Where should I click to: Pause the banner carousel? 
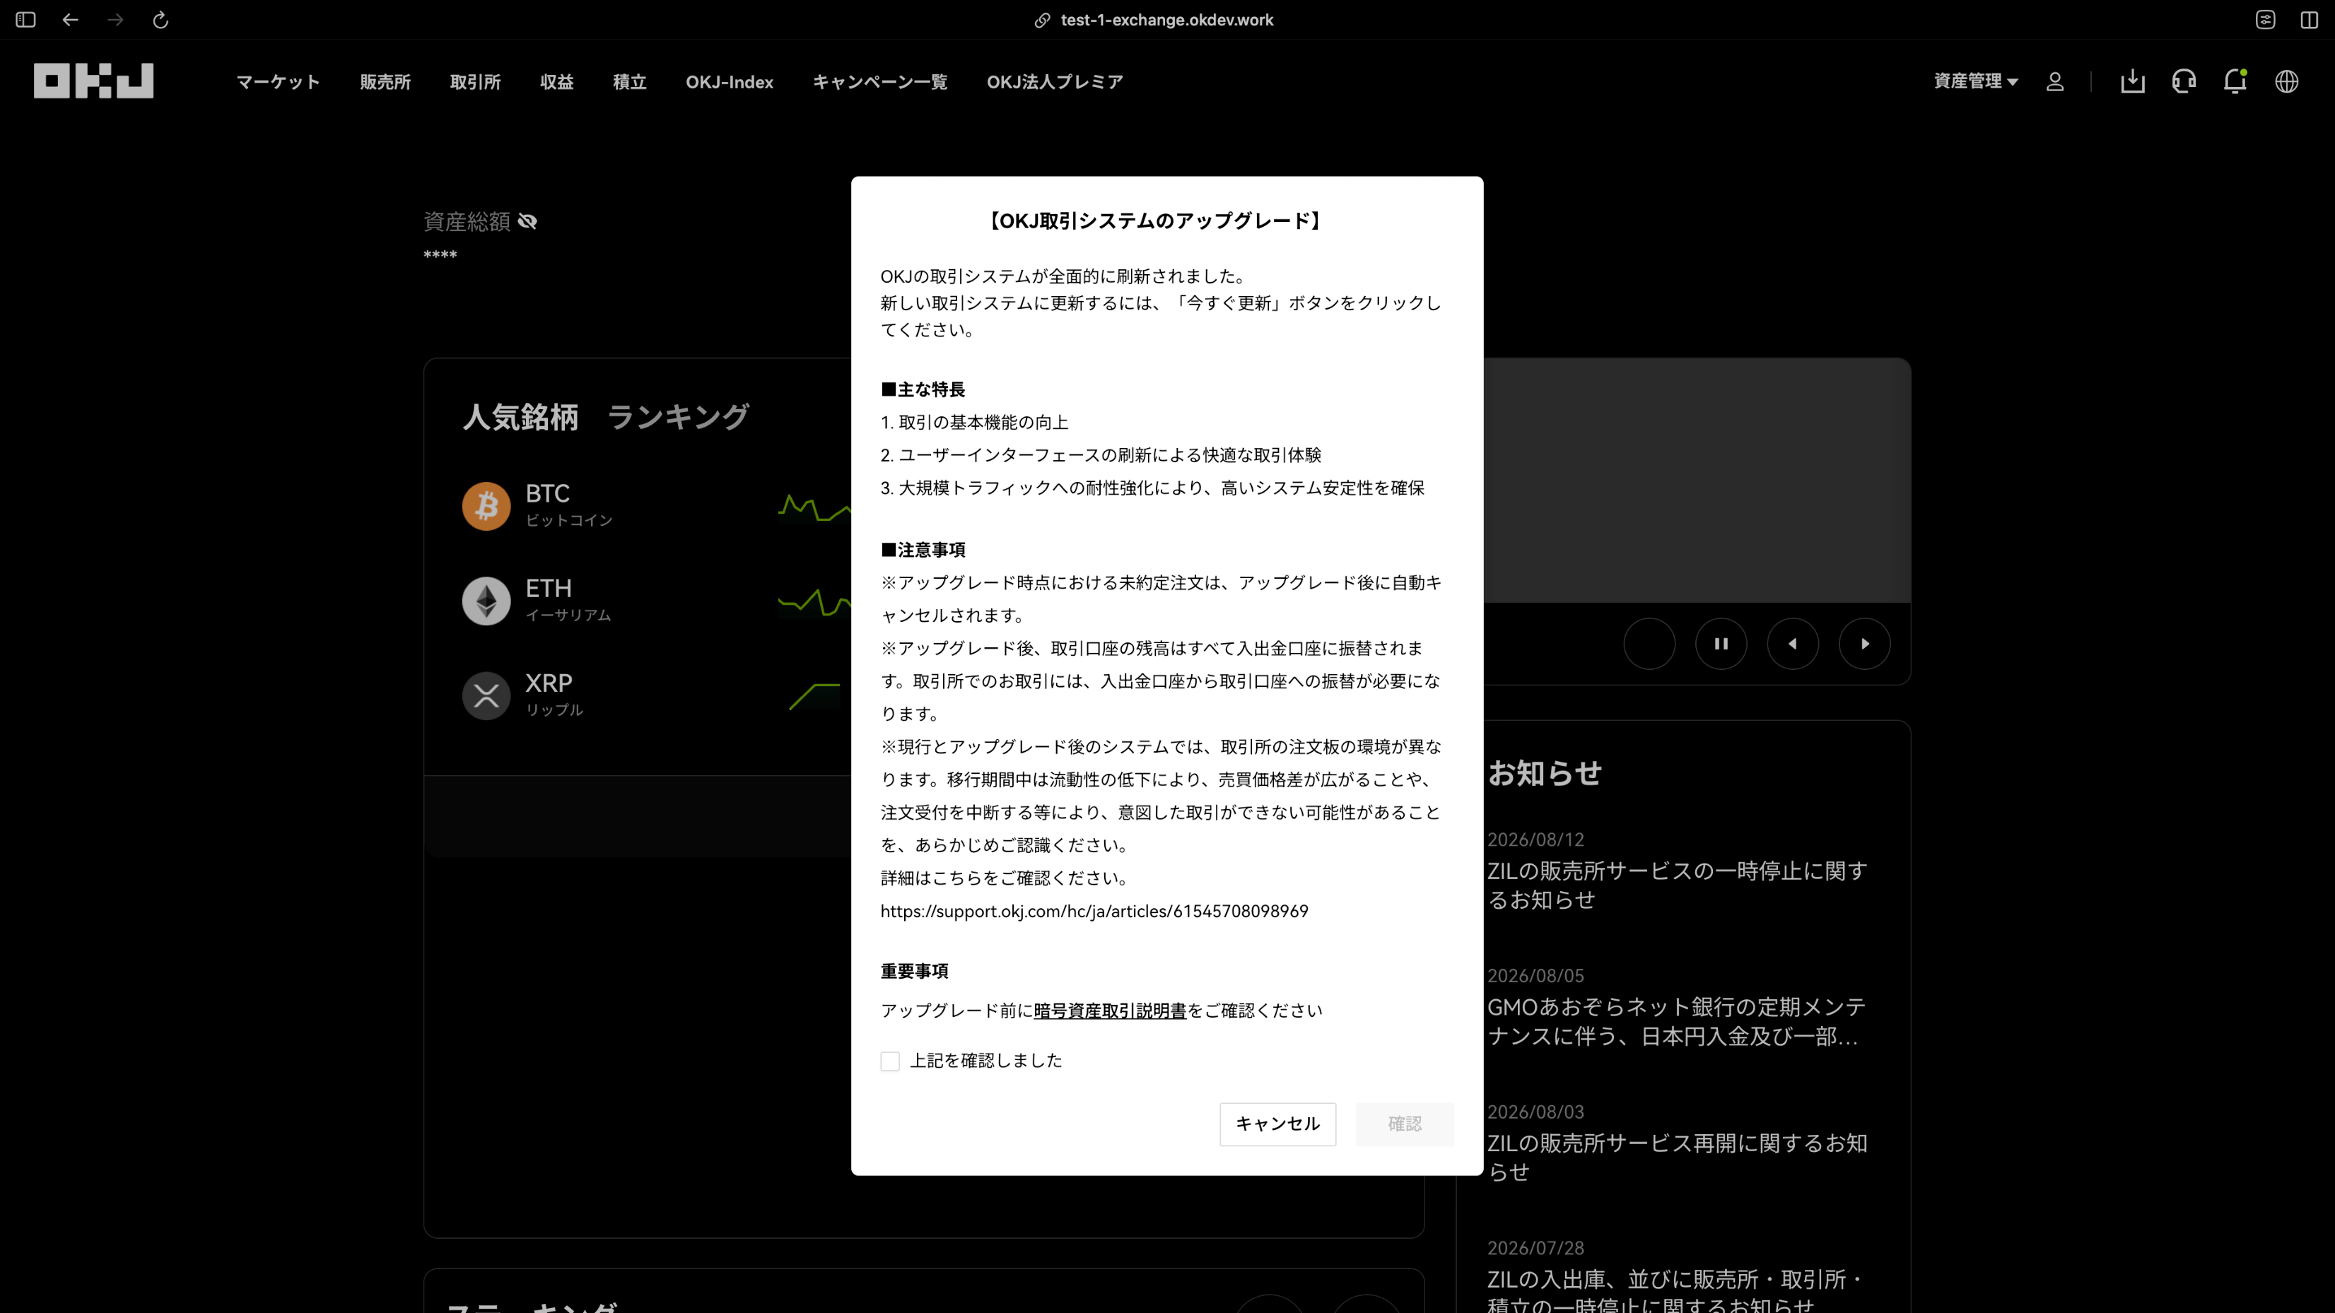(1721, 643)
